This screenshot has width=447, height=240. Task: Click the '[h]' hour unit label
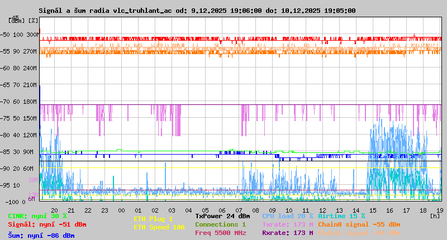click(x=435, y=216)
